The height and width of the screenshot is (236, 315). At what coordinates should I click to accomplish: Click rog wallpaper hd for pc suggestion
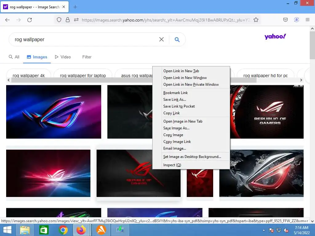coord(265,75)
